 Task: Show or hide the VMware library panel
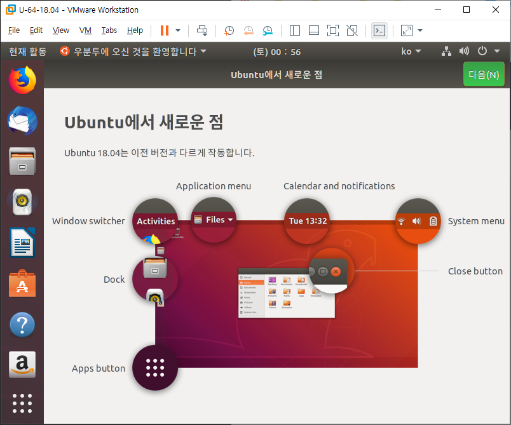point(295,30)
